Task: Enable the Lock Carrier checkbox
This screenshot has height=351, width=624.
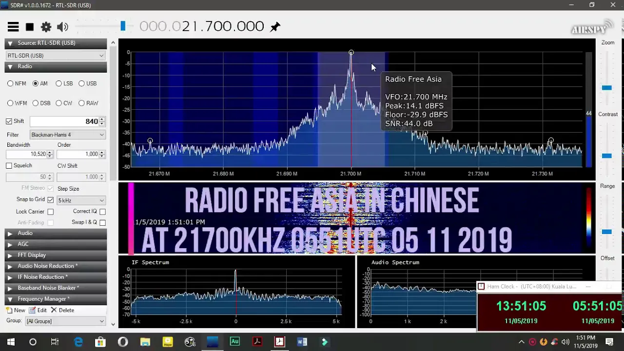Action: 51,212
